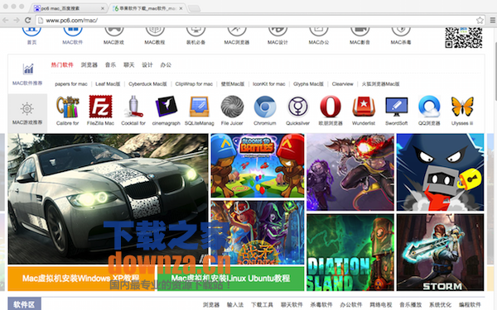Click the cinemagraph app icon

pos(166,107)
